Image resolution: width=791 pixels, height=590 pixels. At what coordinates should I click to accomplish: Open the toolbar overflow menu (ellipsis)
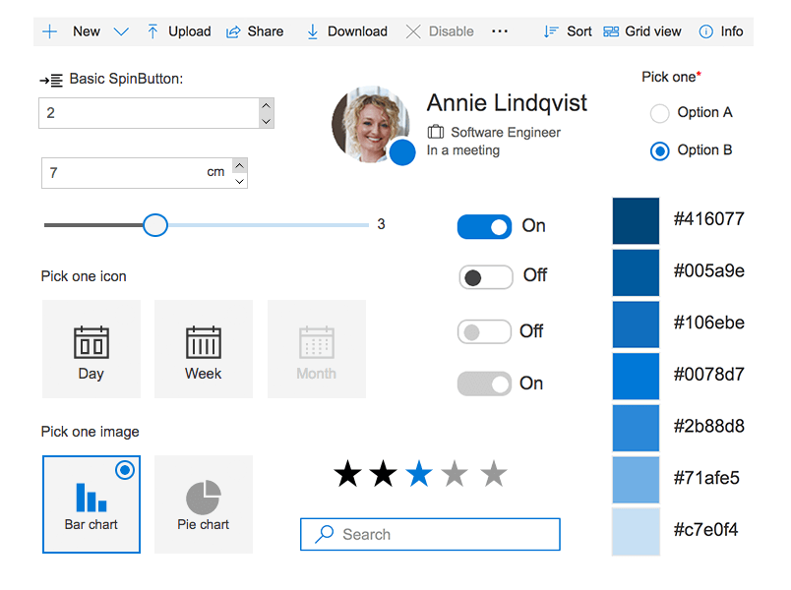point(499,30)
